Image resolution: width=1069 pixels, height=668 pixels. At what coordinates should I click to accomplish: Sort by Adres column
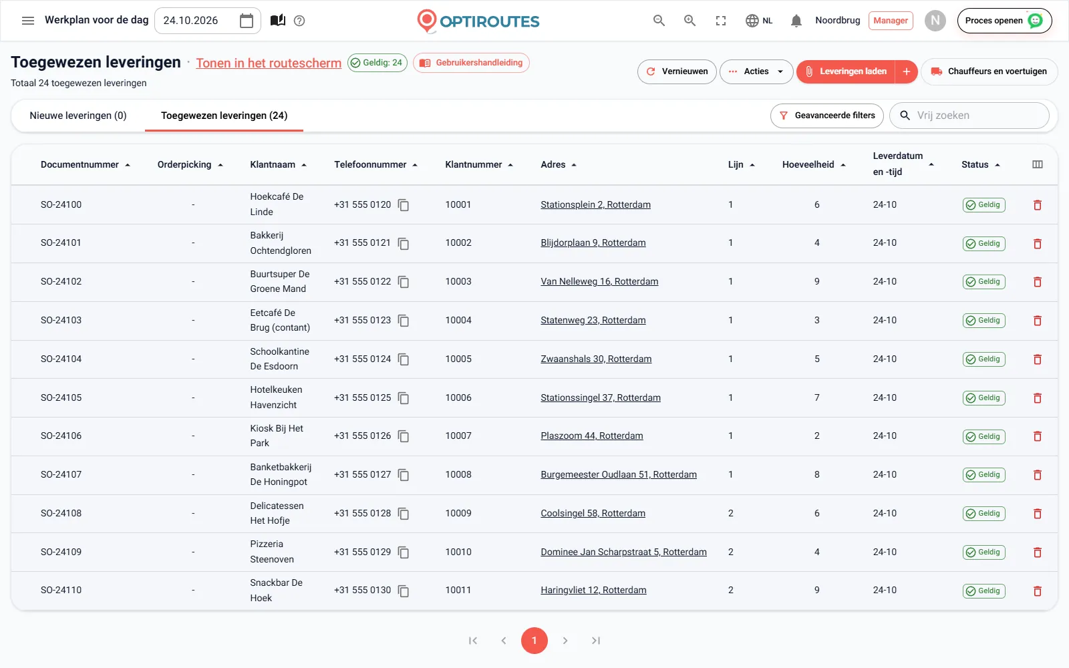pyautogui.click(x=559, y=164)
